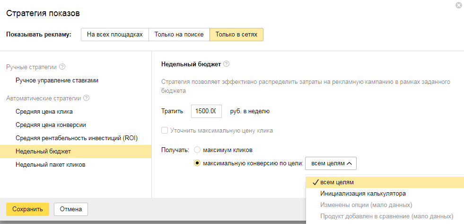Pick the Средняя цена клика strategy
The width and height of the screenshot is (464, 224).
(x=44, y=112)
